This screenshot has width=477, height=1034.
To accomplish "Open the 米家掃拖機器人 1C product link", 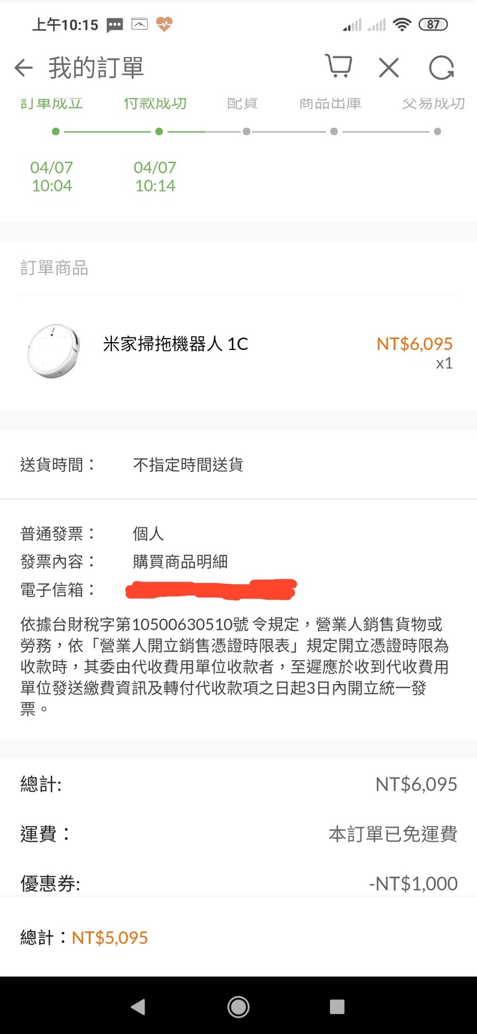I will pos(176,344).
